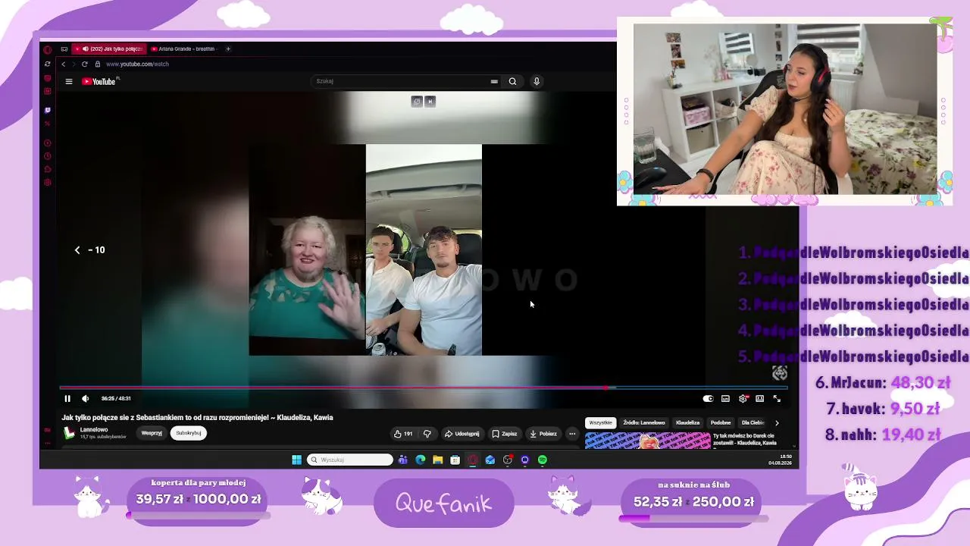Seek on the red video progress bar
This screenshot has width=970, height=546.
coord(424,388)
